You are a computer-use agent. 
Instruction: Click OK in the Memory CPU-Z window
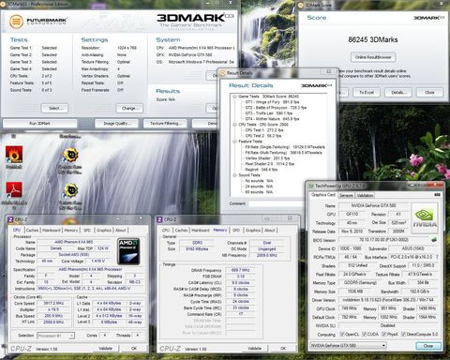click(x=283, y=348)
